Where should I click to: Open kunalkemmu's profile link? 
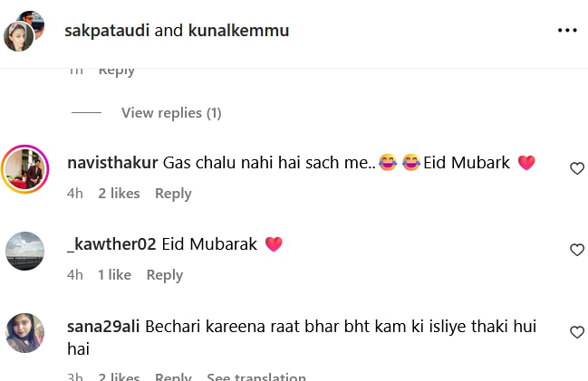(238, 31)
